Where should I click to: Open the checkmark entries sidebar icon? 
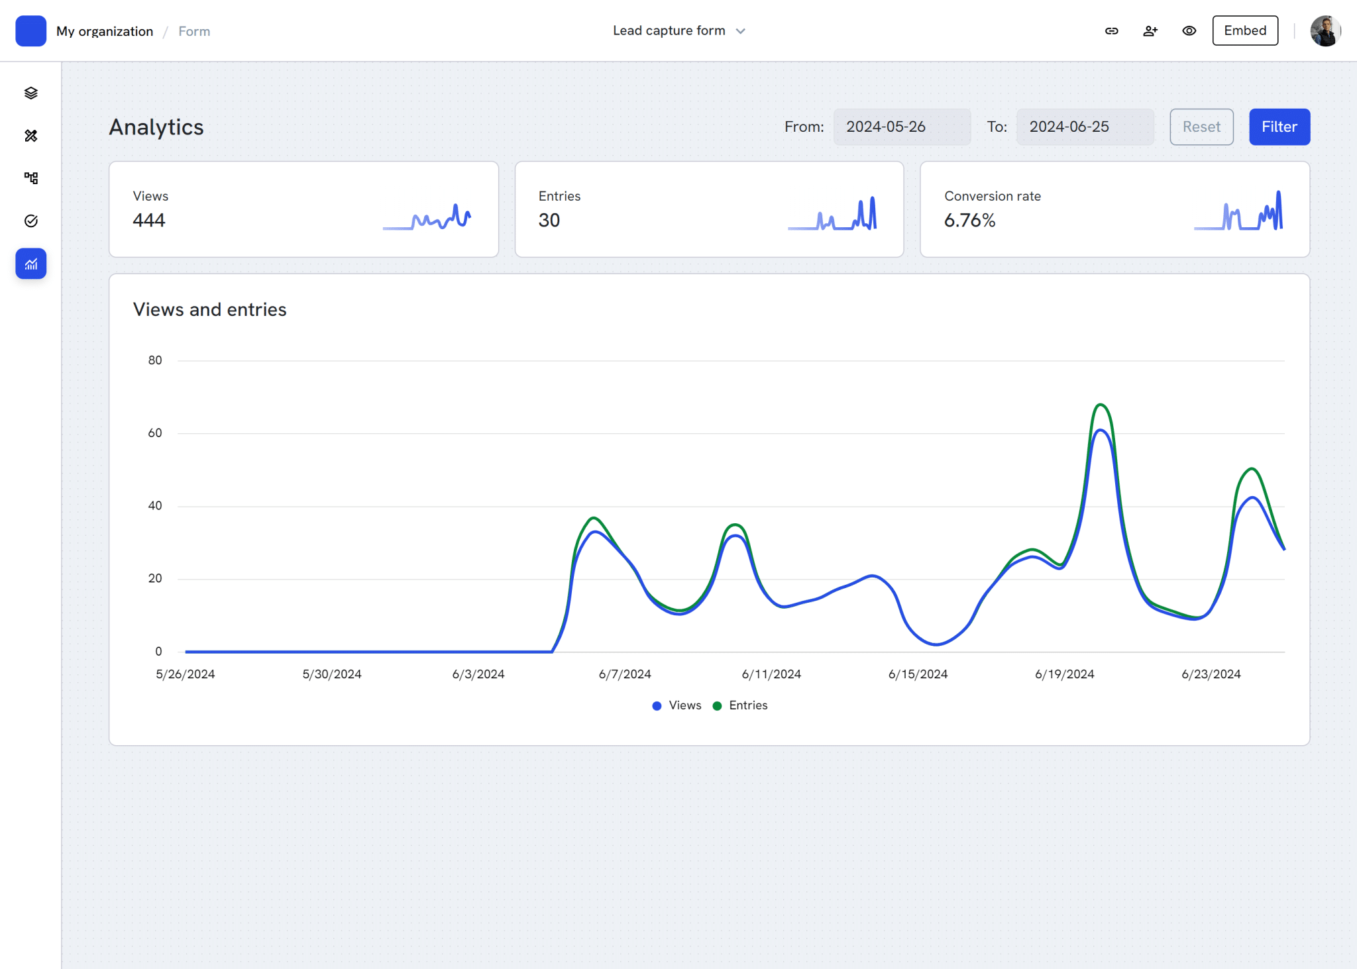click(31, 221)
